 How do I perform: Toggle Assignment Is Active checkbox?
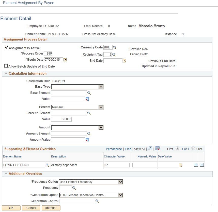pos(6,48)
